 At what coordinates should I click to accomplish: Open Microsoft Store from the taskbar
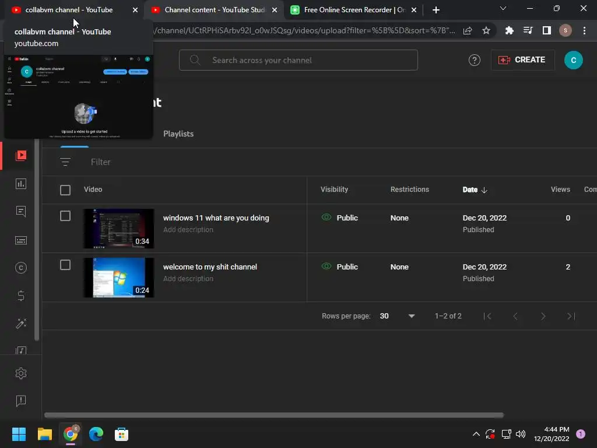point(121,434)
